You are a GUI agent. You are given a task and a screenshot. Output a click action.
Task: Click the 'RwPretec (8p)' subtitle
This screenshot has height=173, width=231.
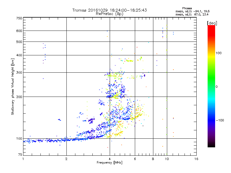(x=109, y=14)
